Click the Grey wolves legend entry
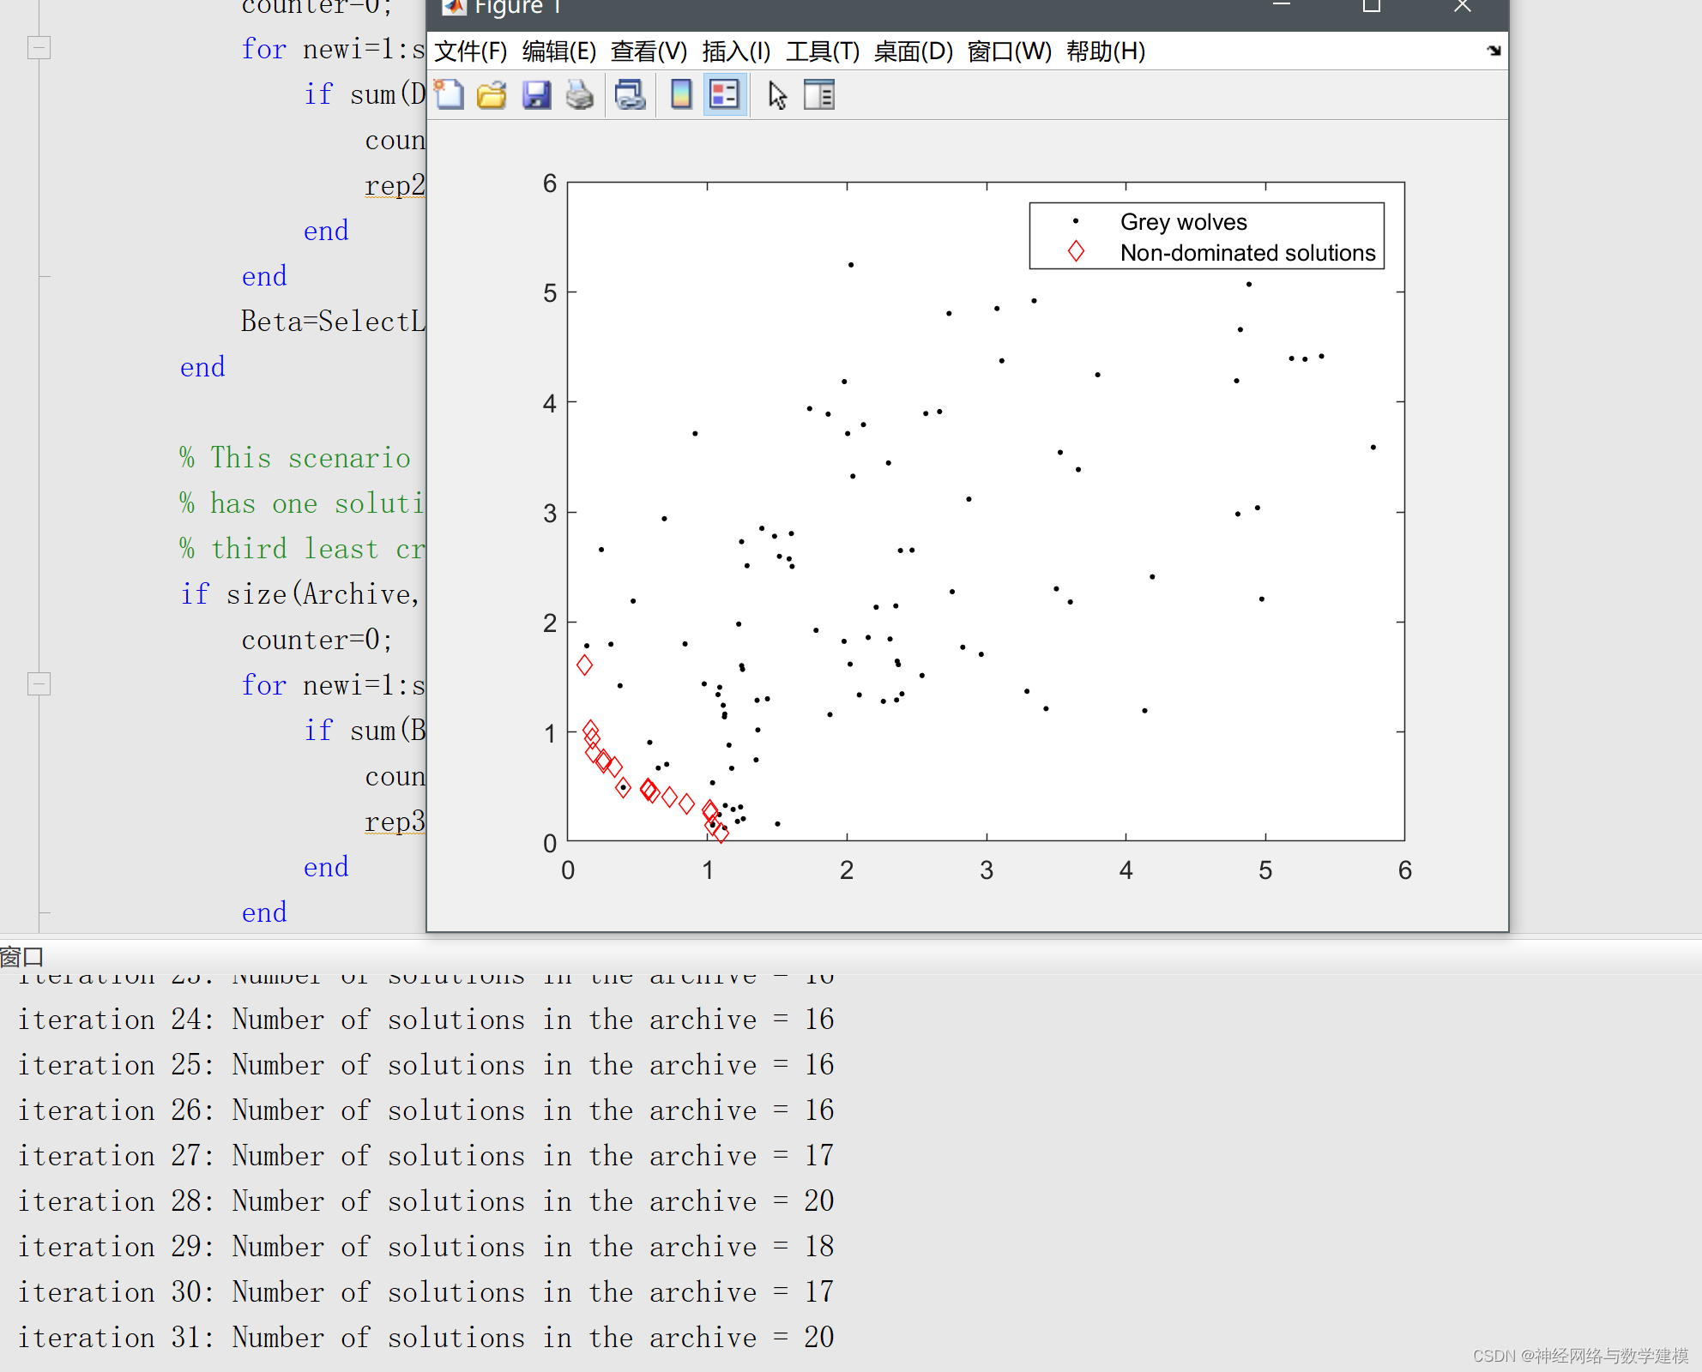 [1183, 222]
